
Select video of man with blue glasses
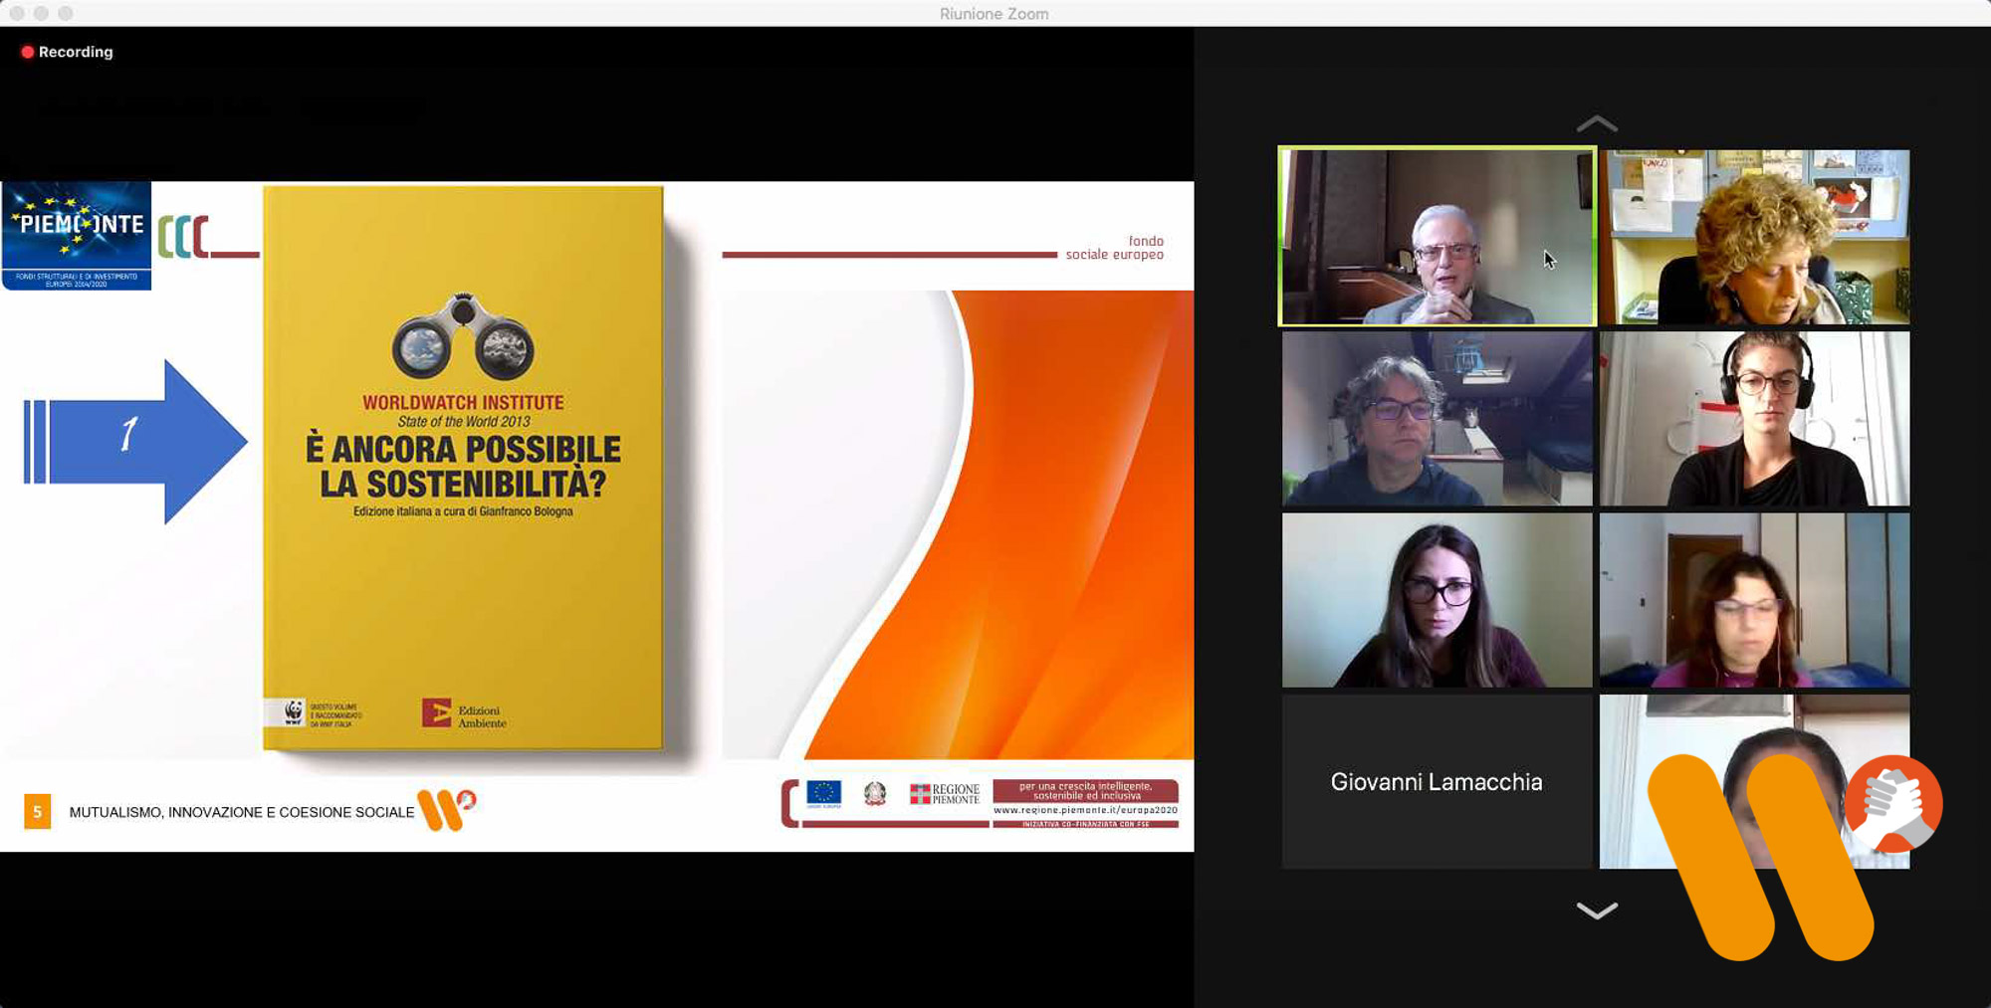(x=1437, y=419)
